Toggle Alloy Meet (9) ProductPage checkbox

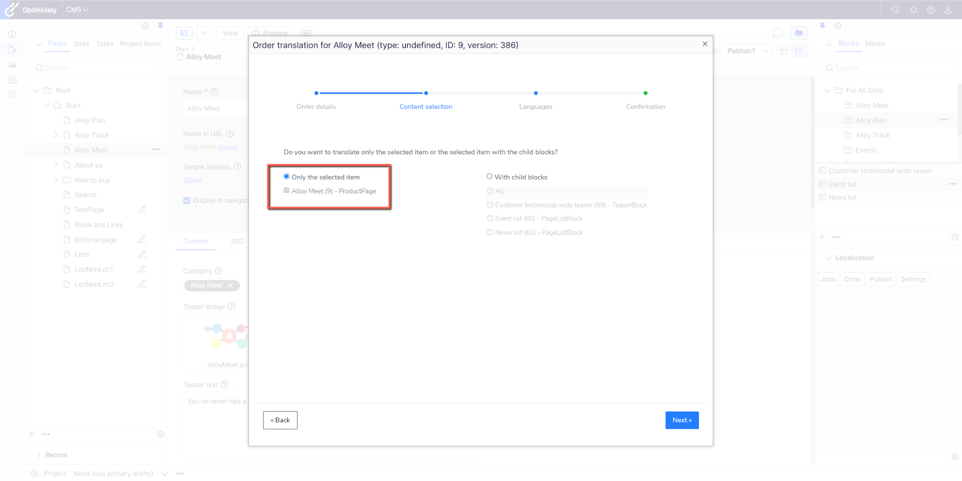287,191
